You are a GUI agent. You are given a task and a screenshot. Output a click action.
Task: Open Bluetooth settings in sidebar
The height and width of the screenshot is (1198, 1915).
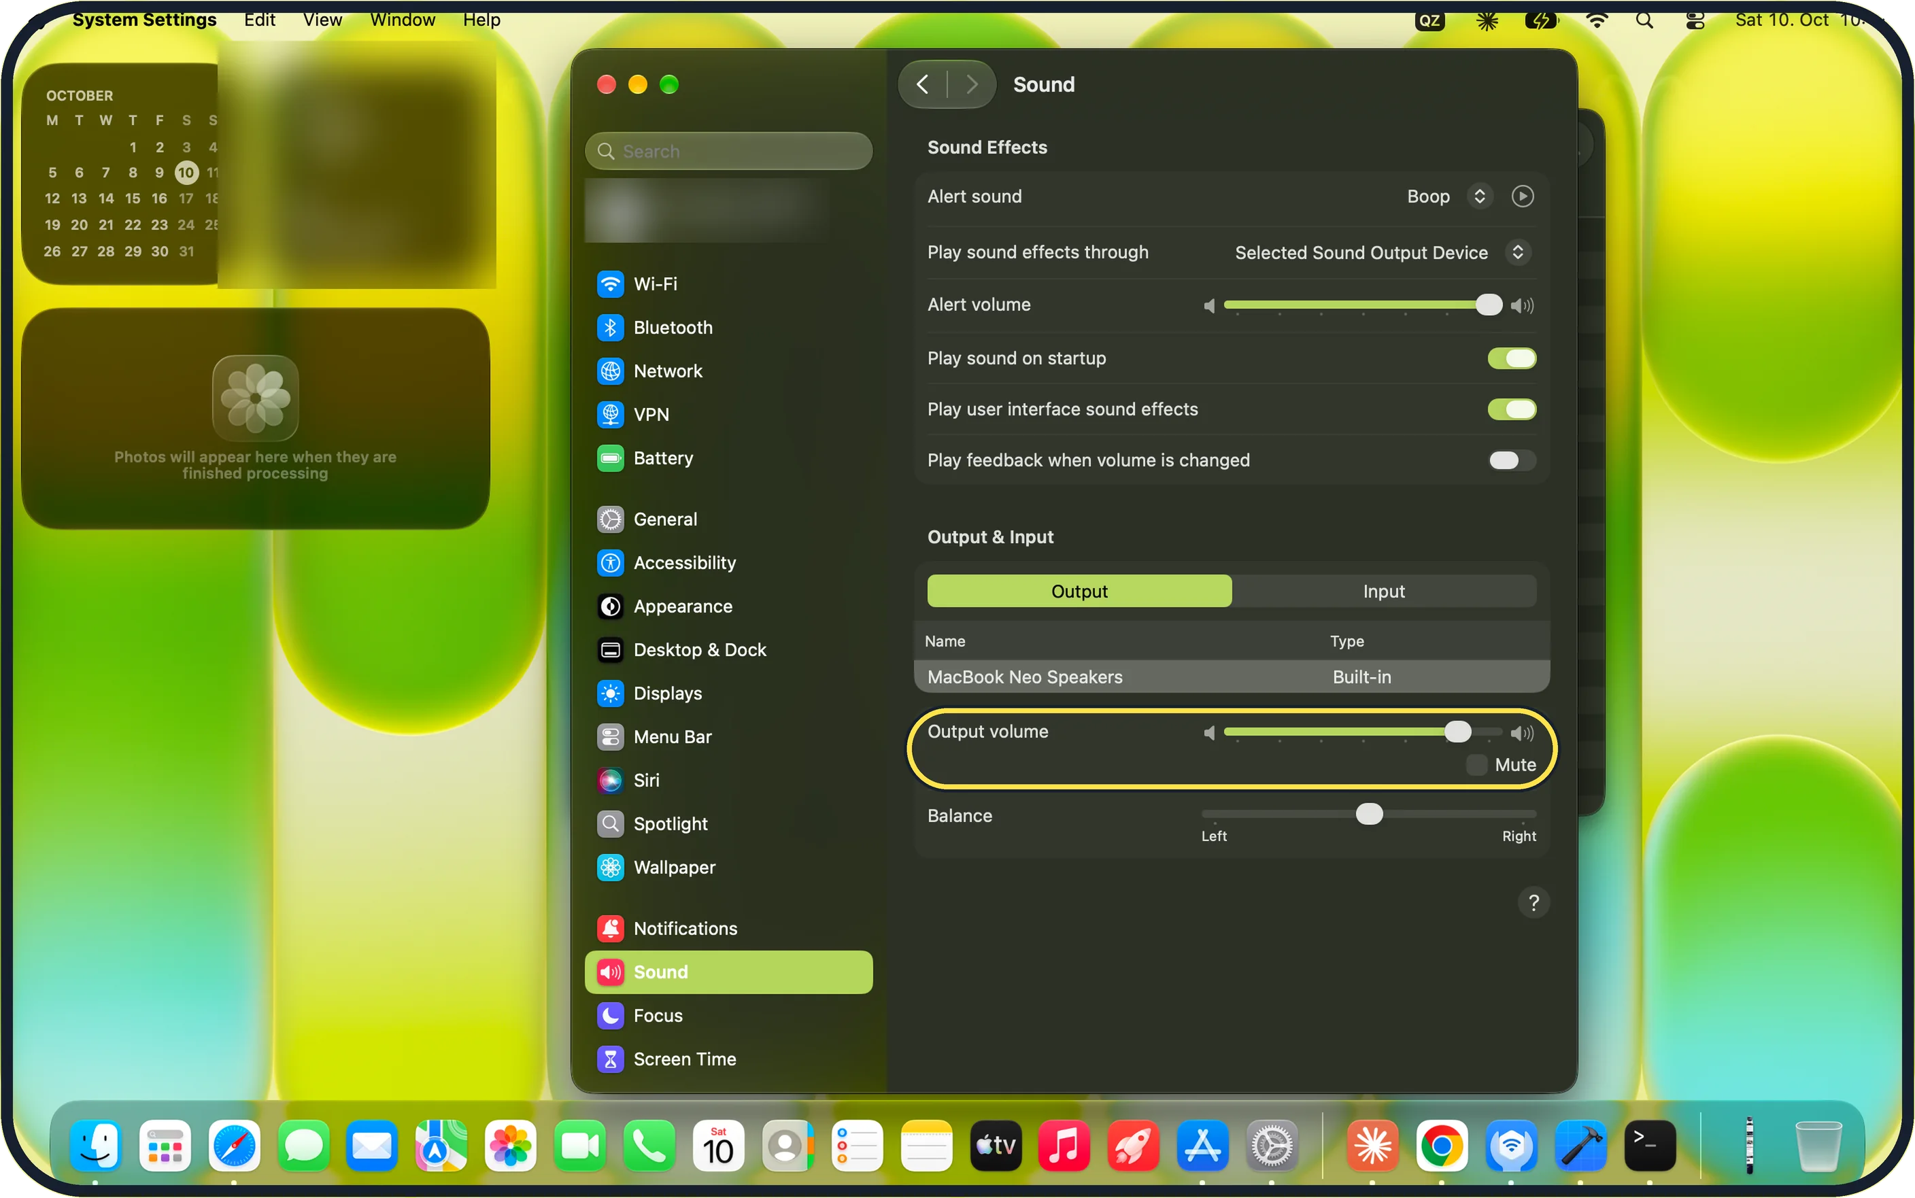[728, 327]
